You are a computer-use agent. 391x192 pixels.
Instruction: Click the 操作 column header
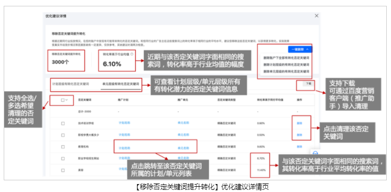[x=299, y=100]
